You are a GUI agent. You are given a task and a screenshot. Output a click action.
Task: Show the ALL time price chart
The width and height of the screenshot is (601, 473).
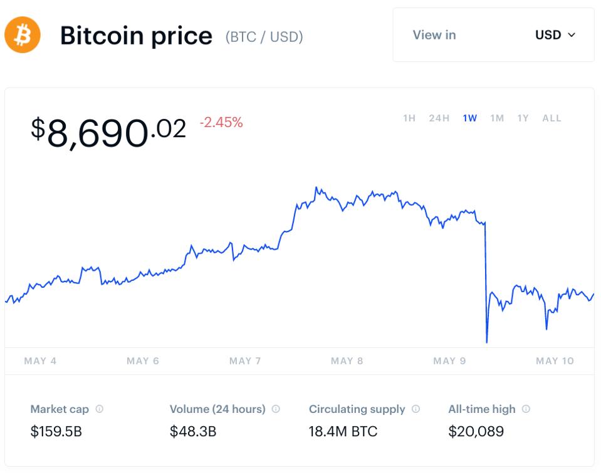click(x=551, y=118)
